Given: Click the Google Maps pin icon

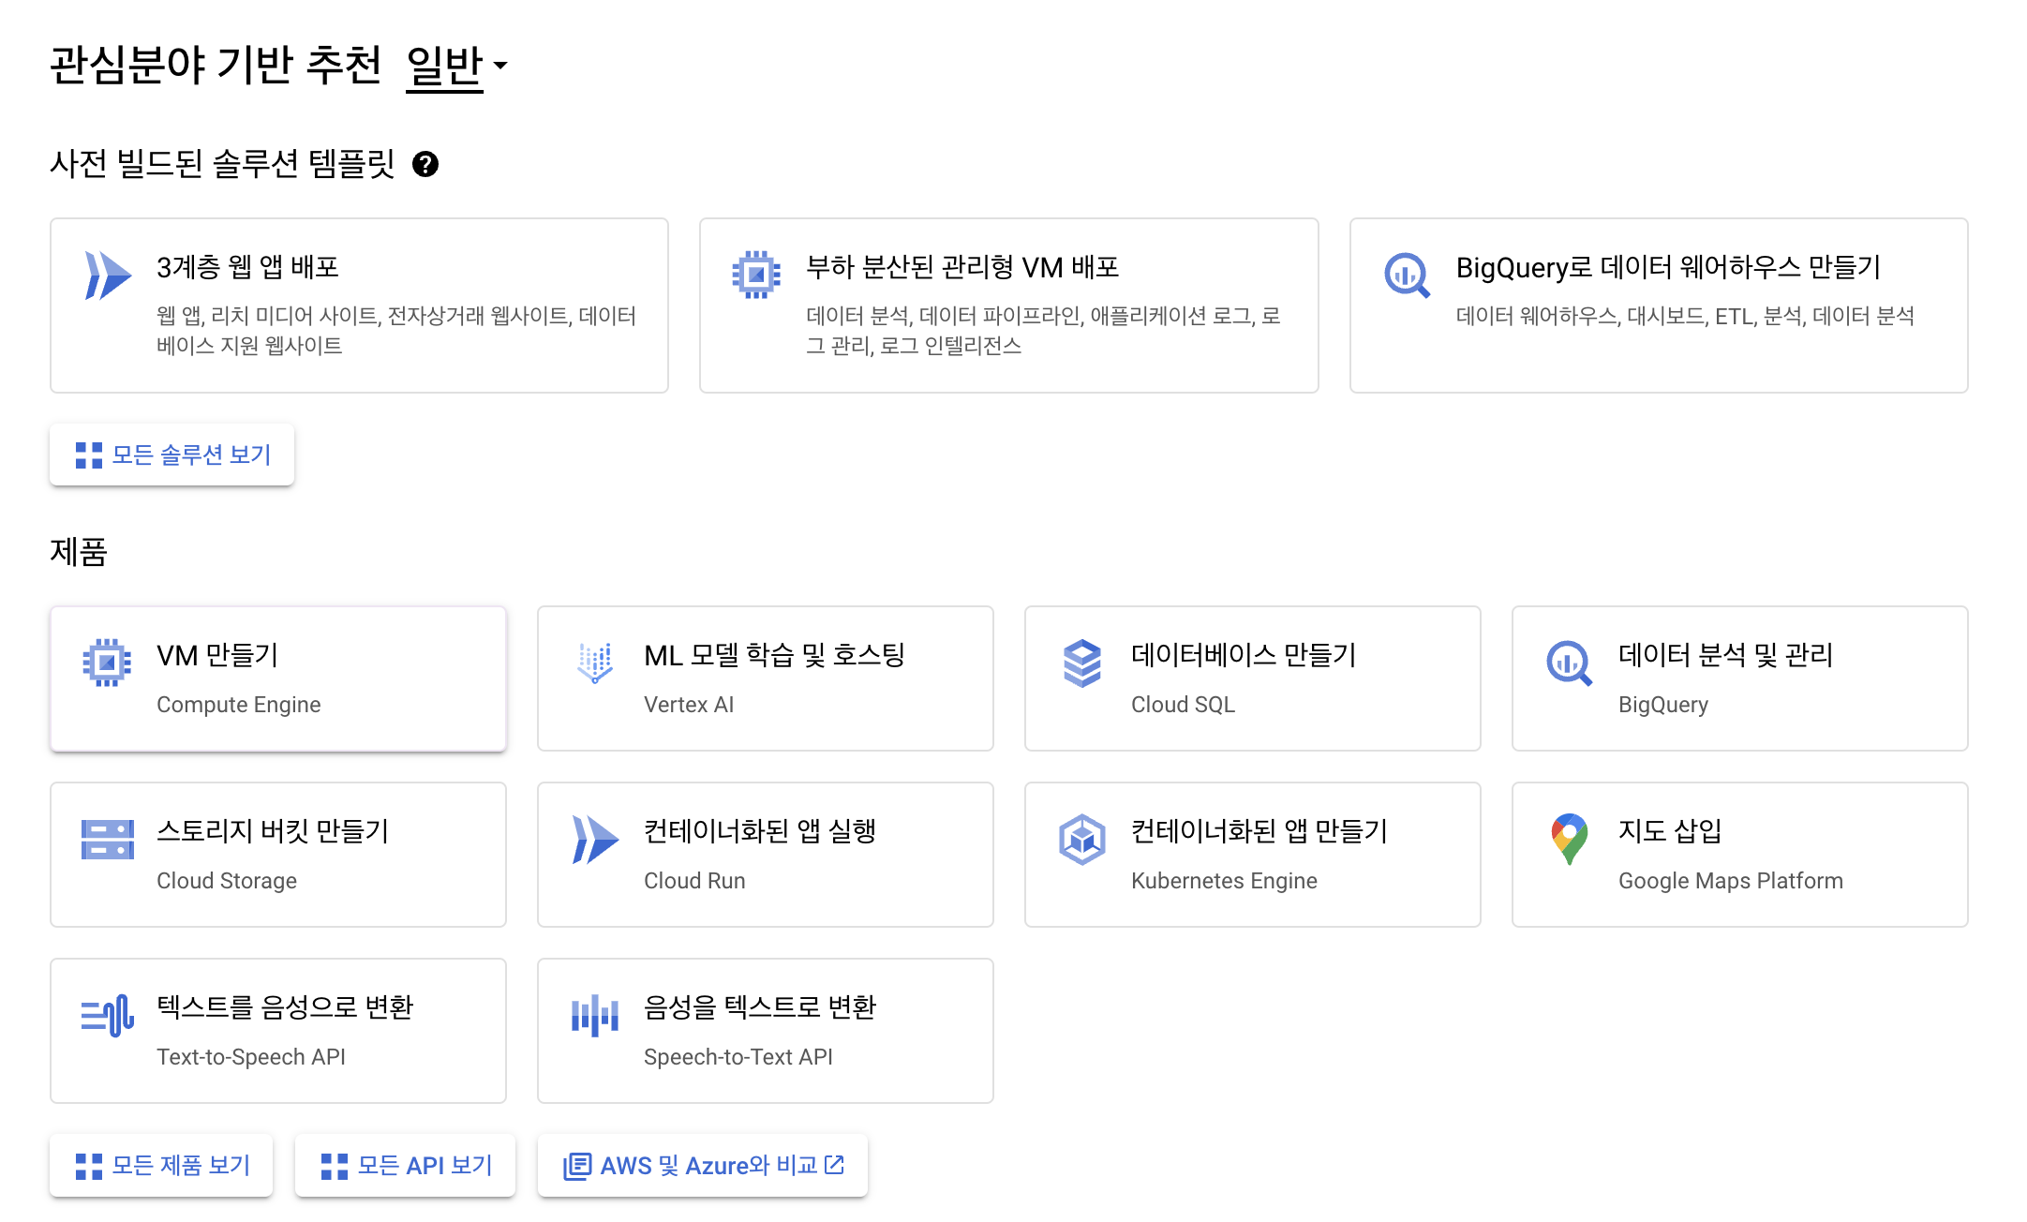Looking at the screenshot, I should (x=1569, y=839).
